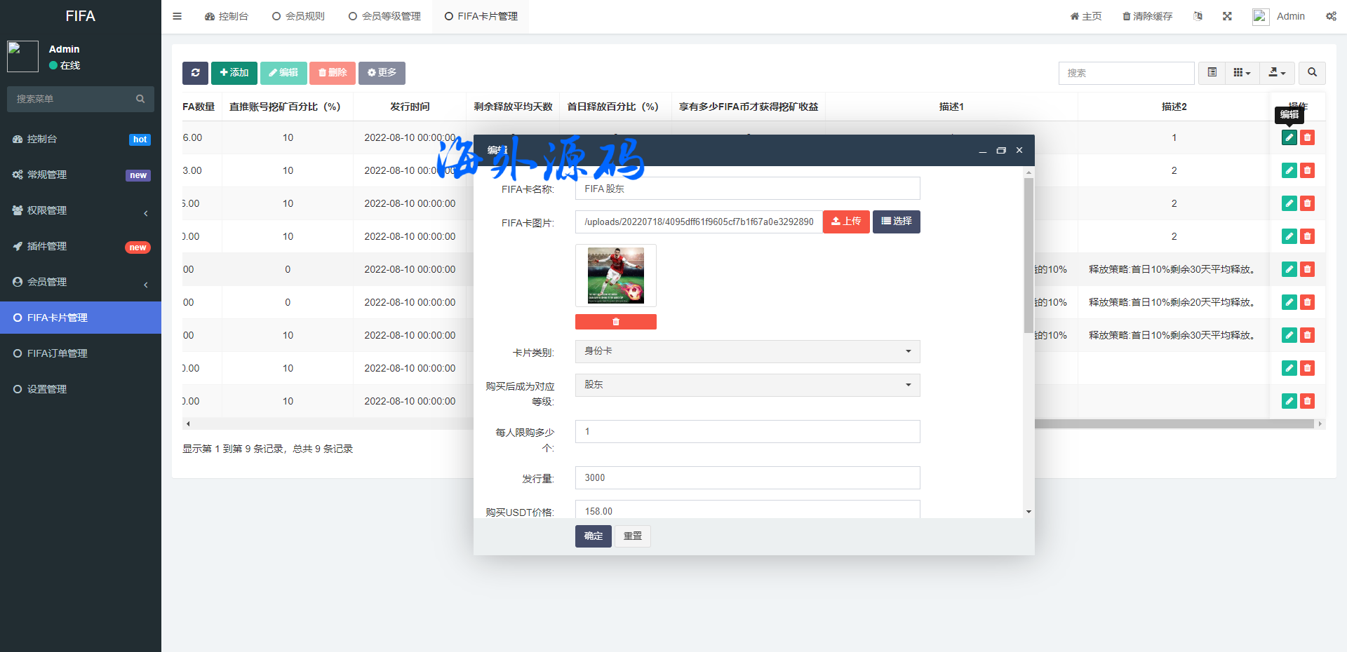Open the columns visibility dropdown
Image resolution: width=1347 pixels, height=652 pixels.
tap(1242, 73)
